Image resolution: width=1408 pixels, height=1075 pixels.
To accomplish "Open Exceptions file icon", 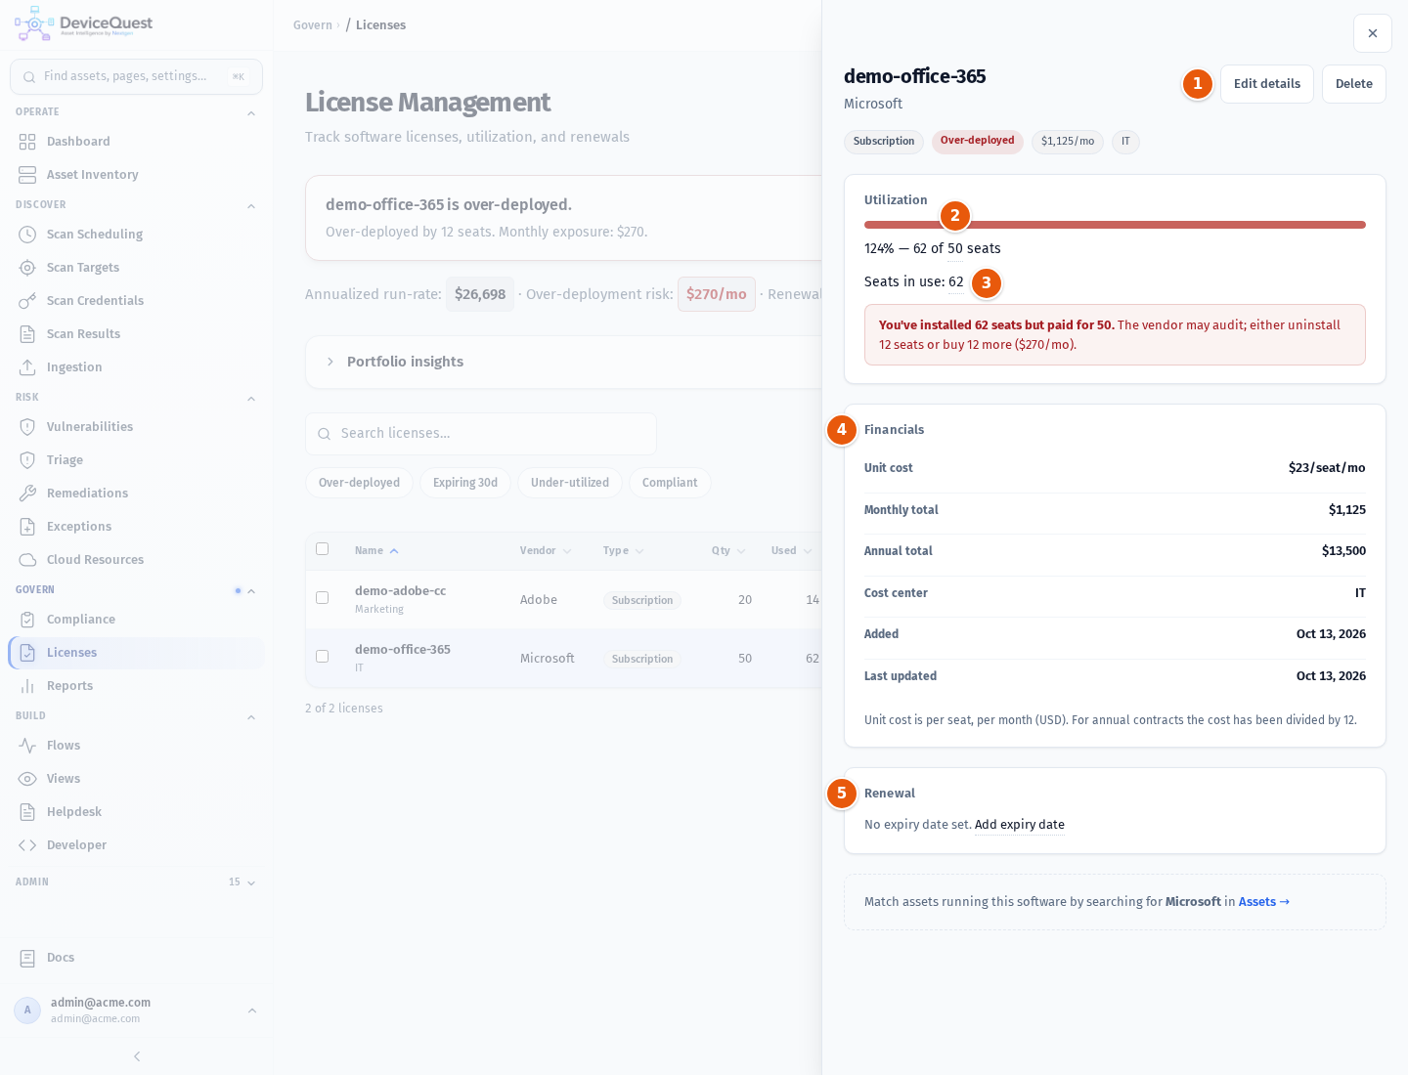I will click(27, 527).
